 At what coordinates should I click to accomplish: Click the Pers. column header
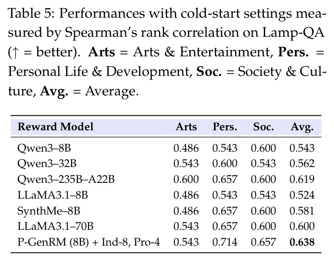(225, 127)
